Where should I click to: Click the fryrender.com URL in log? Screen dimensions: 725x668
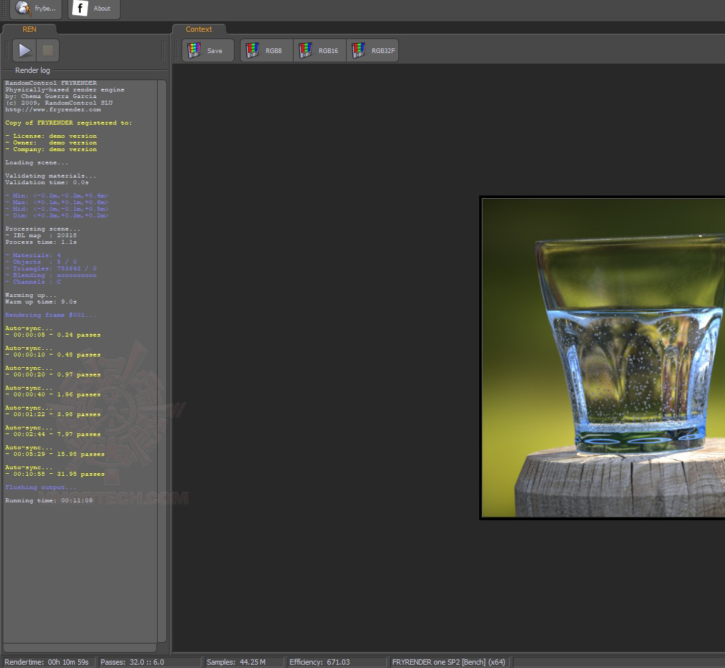coord(53,109)
